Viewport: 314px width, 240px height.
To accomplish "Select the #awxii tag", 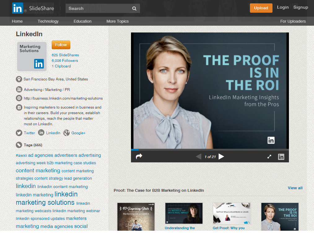I will [21, 155].
